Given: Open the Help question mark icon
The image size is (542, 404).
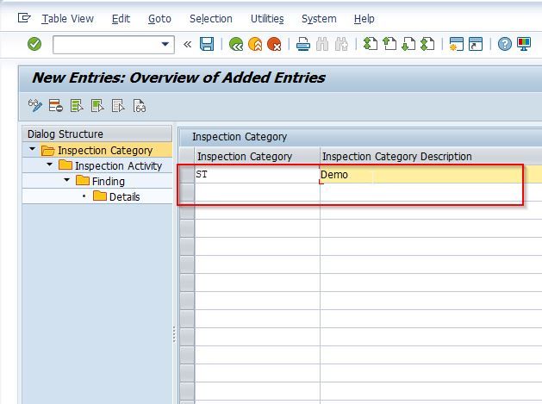Looking at the screenshot, I should [505, 44].
